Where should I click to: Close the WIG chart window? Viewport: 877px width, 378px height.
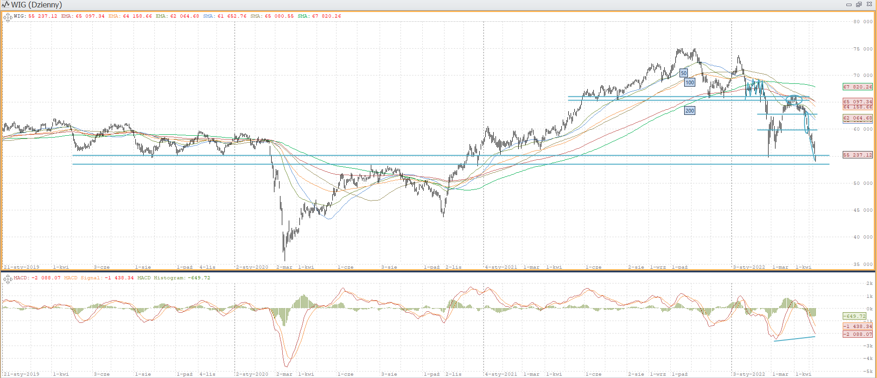(x=869, y=5)
